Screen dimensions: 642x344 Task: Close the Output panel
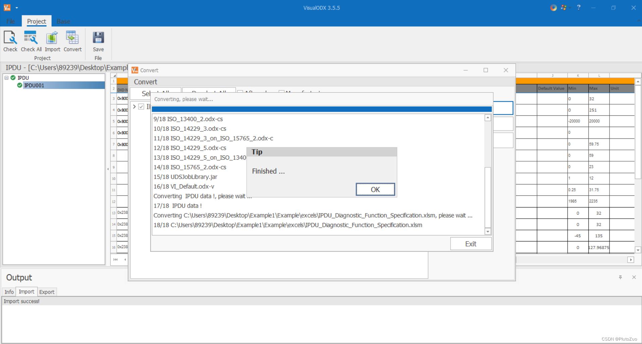click(634, 277)
